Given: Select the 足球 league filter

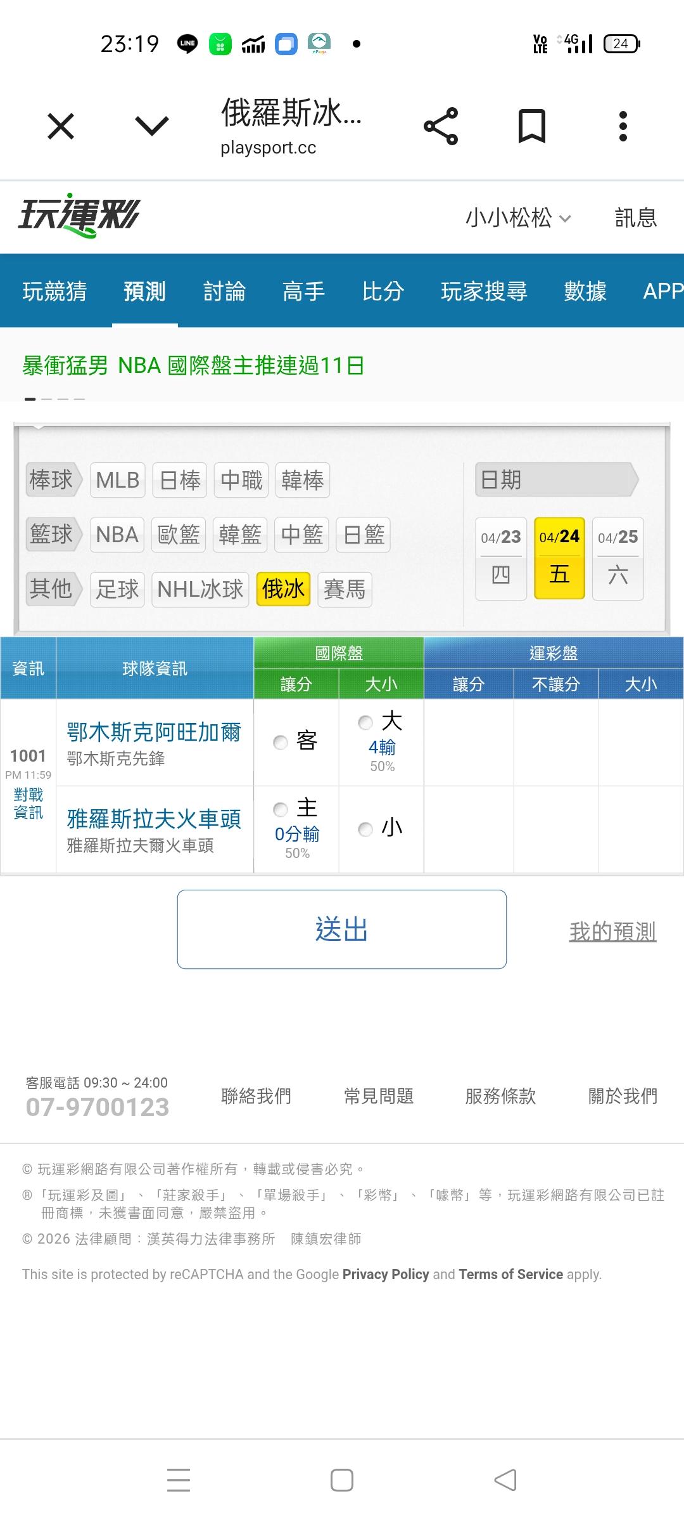Looking at the screenshot, I should pyautogui.click(x=117, y=589).
